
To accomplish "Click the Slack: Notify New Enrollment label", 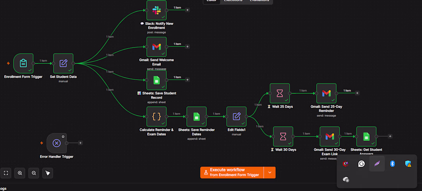I will point(157,26).
